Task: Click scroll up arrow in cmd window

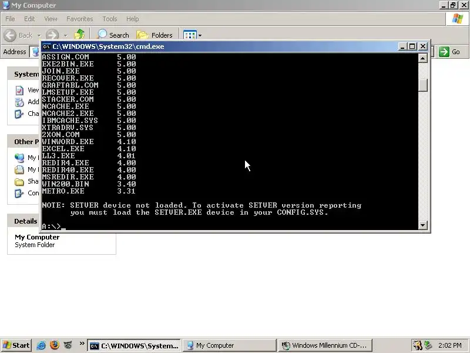Action: [x=422, y=58]
